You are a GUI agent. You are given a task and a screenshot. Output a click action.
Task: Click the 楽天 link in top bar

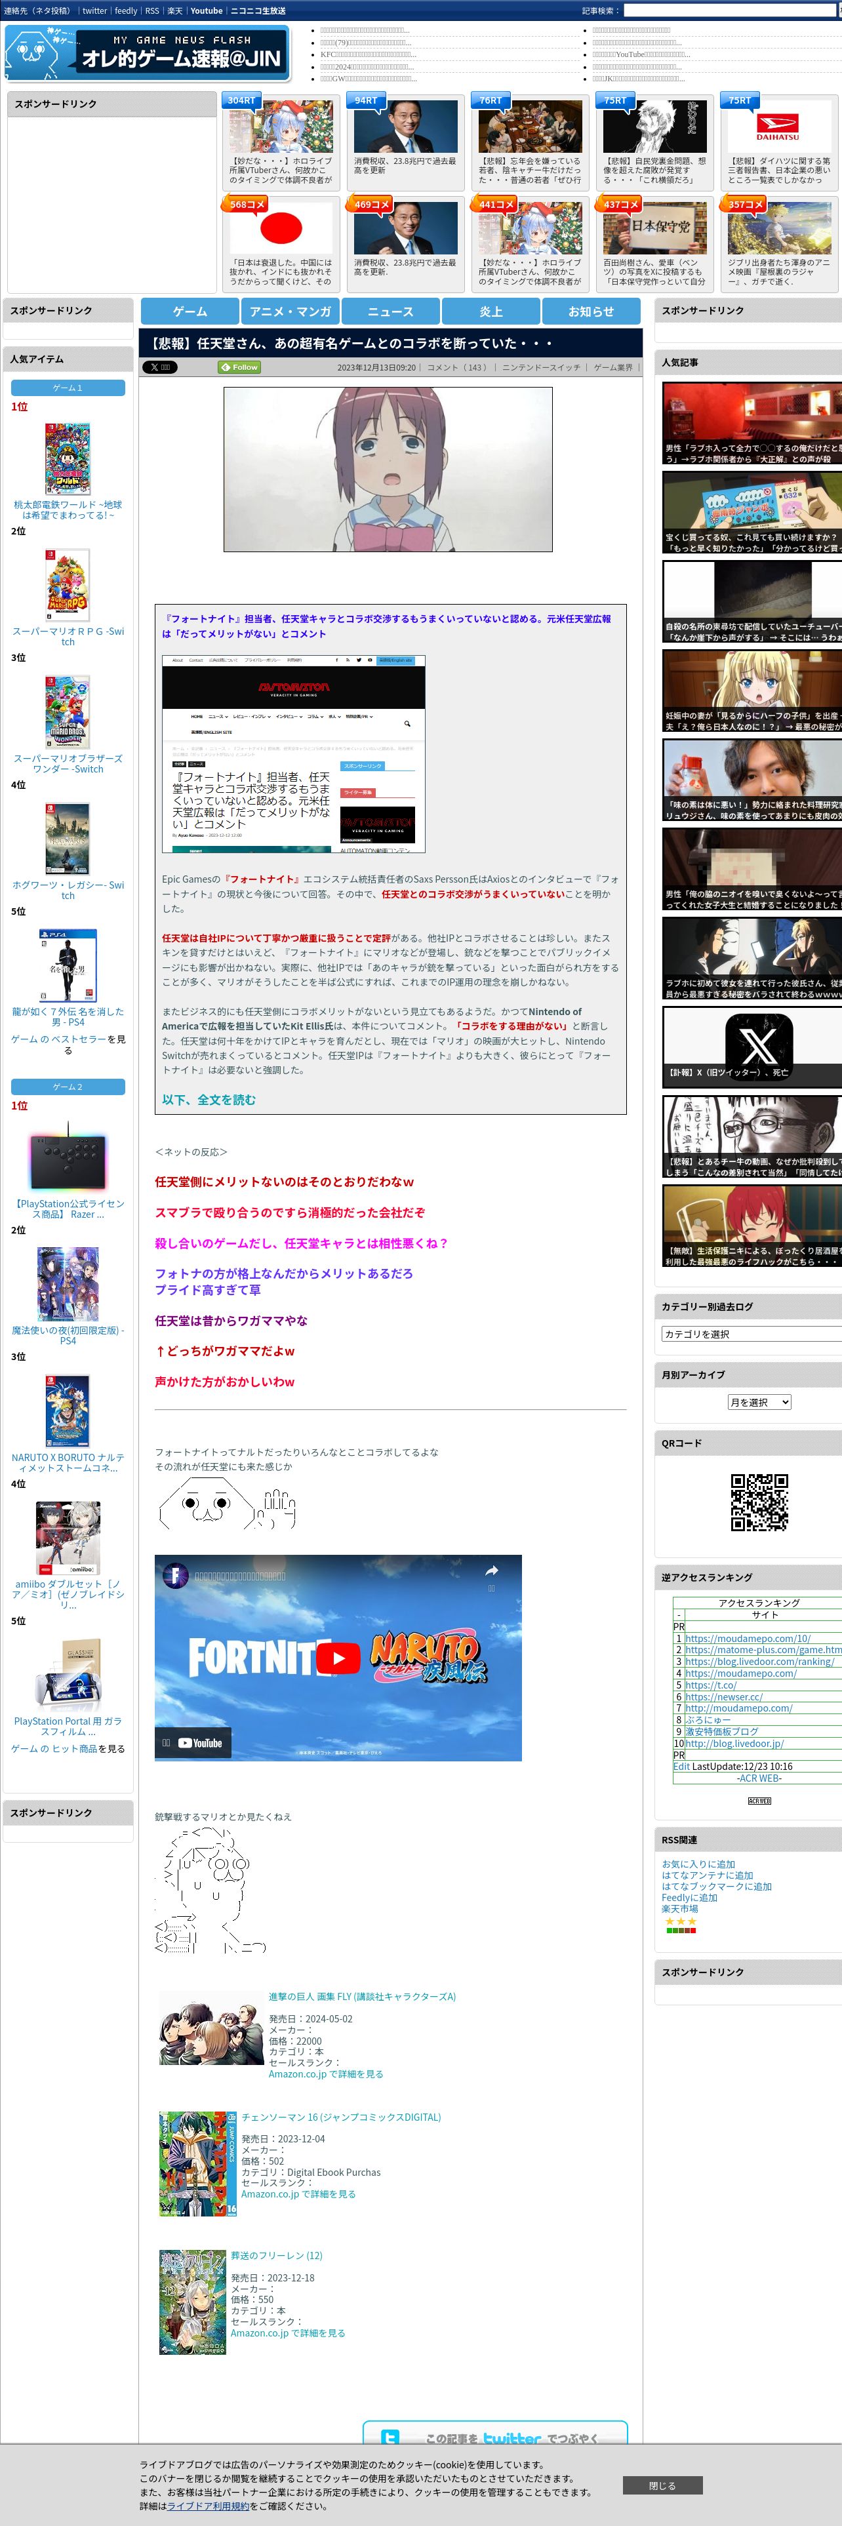coord(174,10)
